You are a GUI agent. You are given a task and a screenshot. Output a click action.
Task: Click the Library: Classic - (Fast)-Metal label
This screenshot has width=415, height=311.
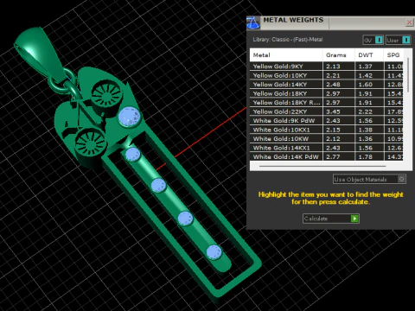[288, 40]
